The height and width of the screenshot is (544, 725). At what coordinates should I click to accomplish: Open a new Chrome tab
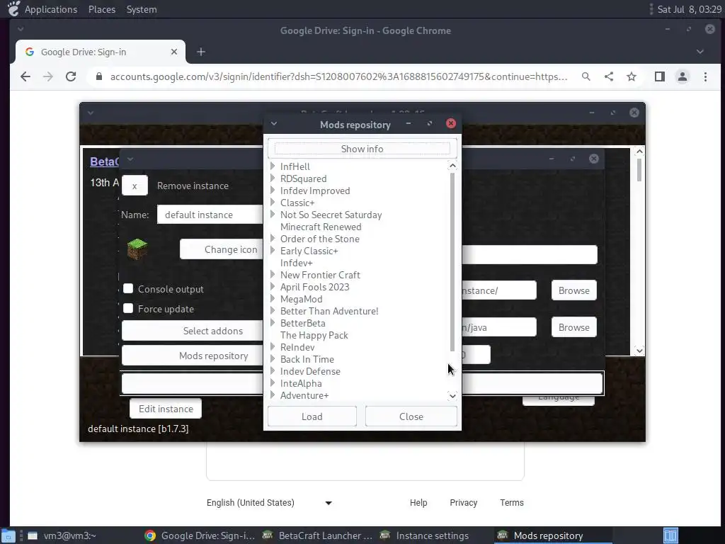click(200, 52)
